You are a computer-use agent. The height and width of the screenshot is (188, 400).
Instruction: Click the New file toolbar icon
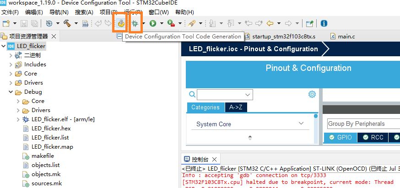[x=6, y=23]
